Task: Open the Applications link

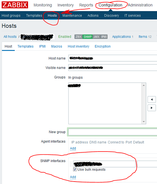Action: click(121, 37)
